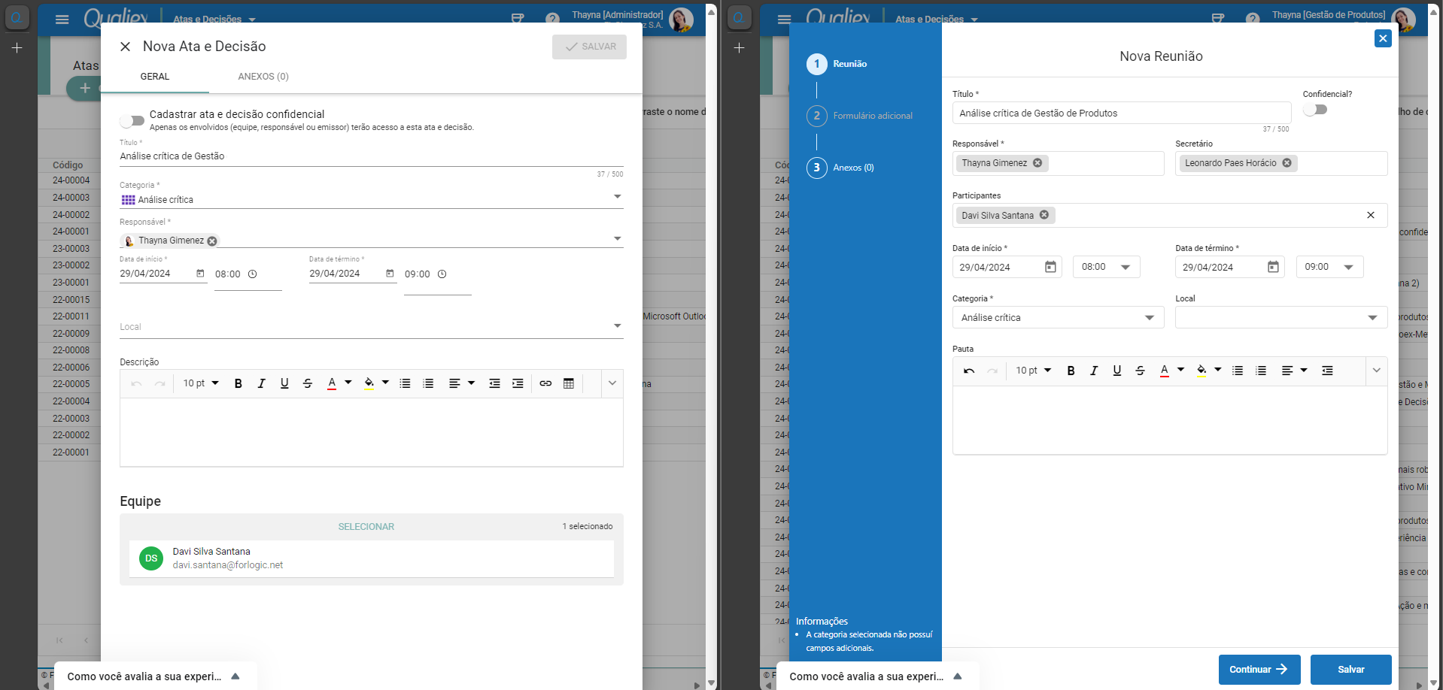This screenshot has height=690, width=1443.
Task: Open end date calendar in left dialog
Action: 390,274
